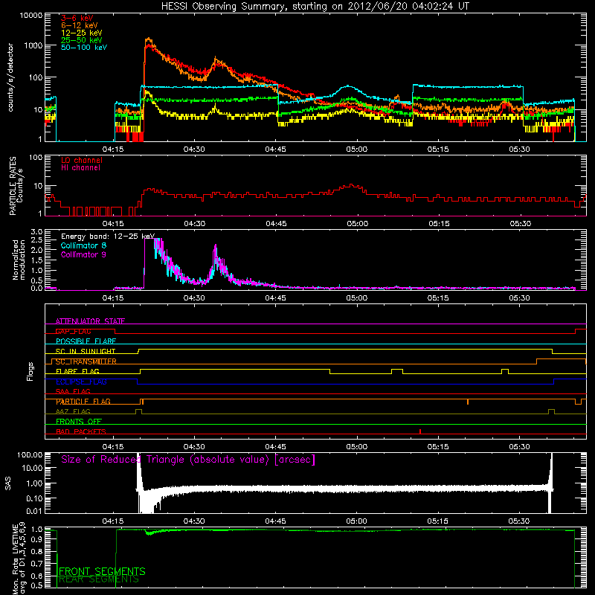Select the 3-6 keV legend label
The width and height of the screenshot is (595, 595).
(77, 18)
